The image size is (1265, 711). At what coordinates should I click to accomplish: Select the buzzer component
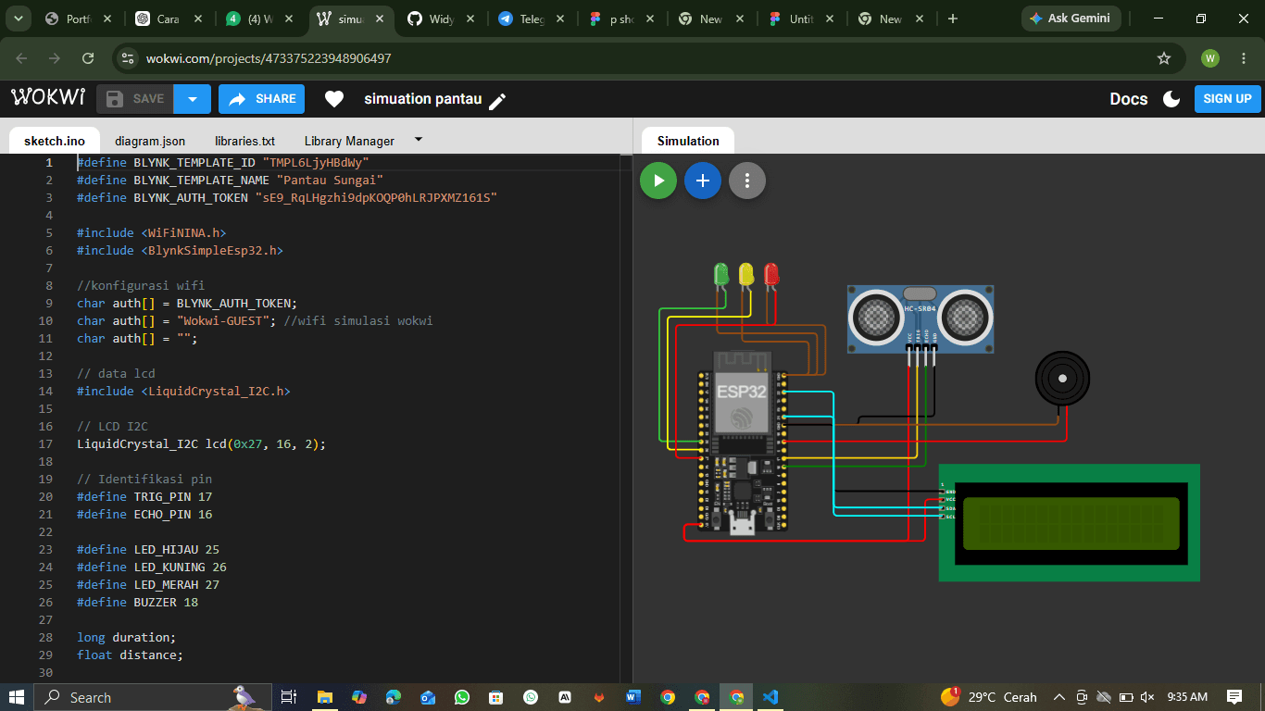1062,379
